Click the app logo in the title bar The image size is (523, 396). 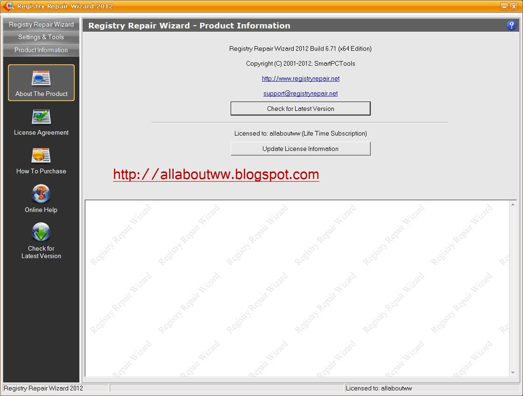8,6
